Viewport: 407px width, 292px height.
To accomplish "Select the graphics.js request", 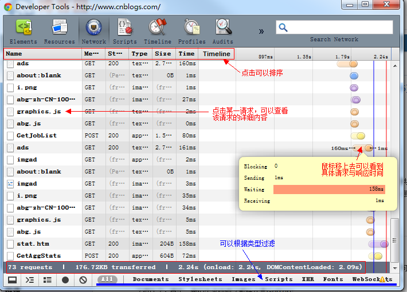I will [38, 112].
